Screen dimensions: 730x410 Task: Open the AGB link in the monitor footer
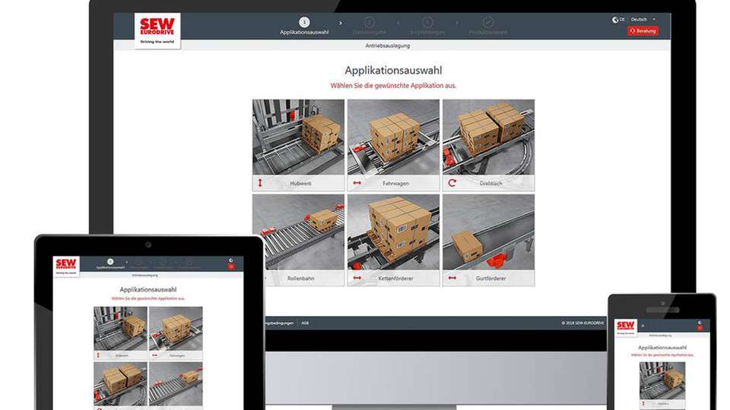coord(305,323)
